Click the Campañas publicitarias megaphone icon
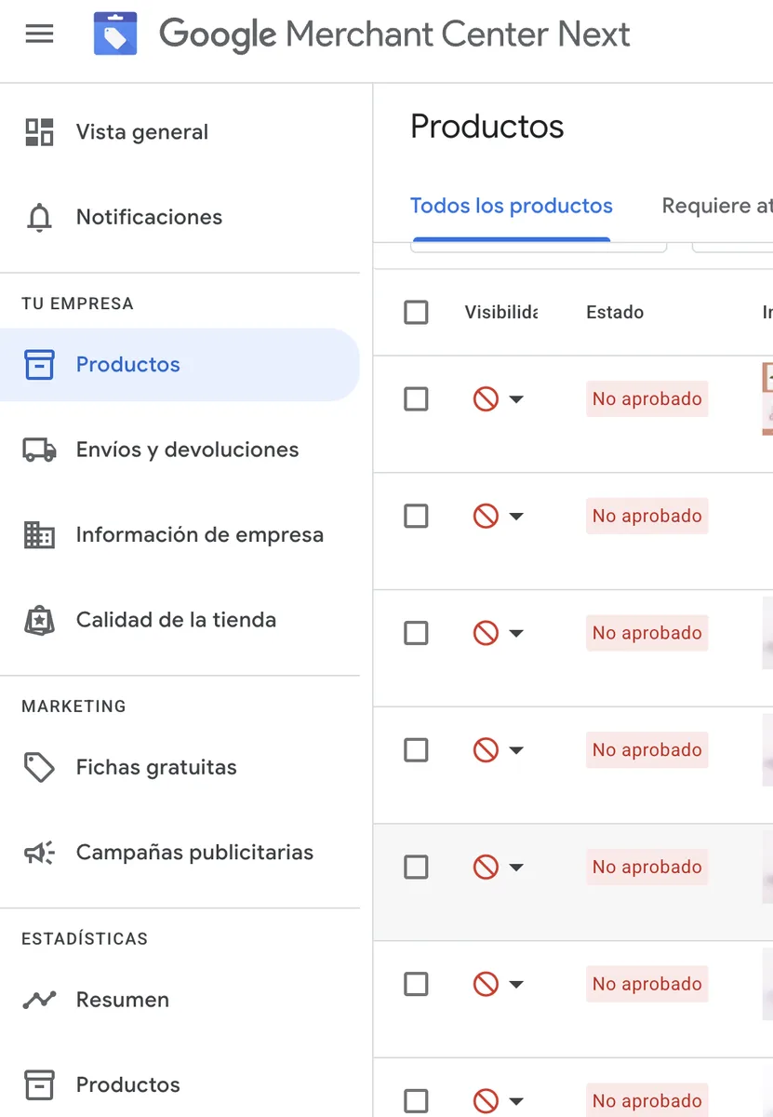The width and height of the screenshot is (773, 1117). 39,853
